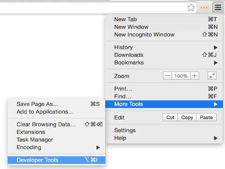Click the orange dots extension icon
Viewport: 225px width, 169px height.
pos(204,8)
